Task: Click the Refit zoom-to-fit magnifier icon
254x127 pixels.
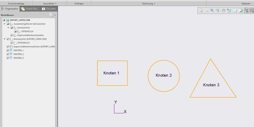Action: click(x=201, y=10)
